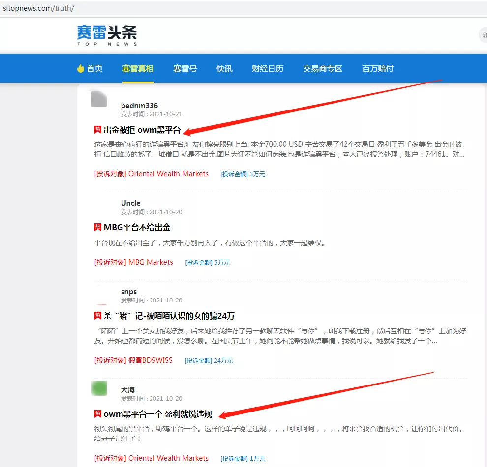487x467 pixels.
Task: Click pednm336's gray avatar thumbnail
Action: point(99,99)
